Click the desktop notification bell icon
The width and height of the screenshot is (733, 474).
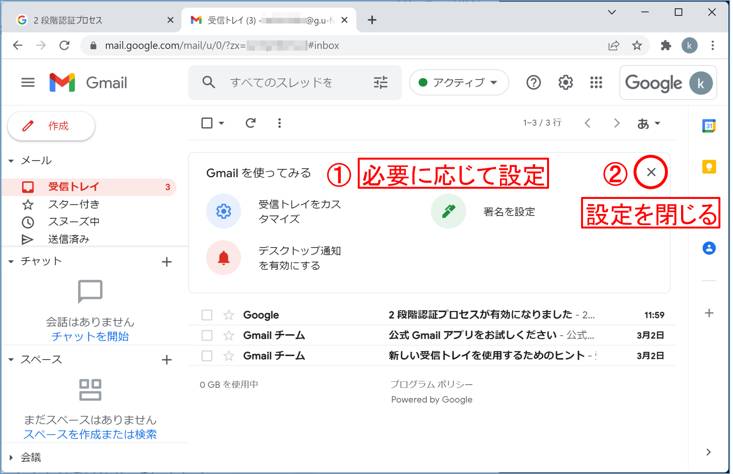click(223, 258)
